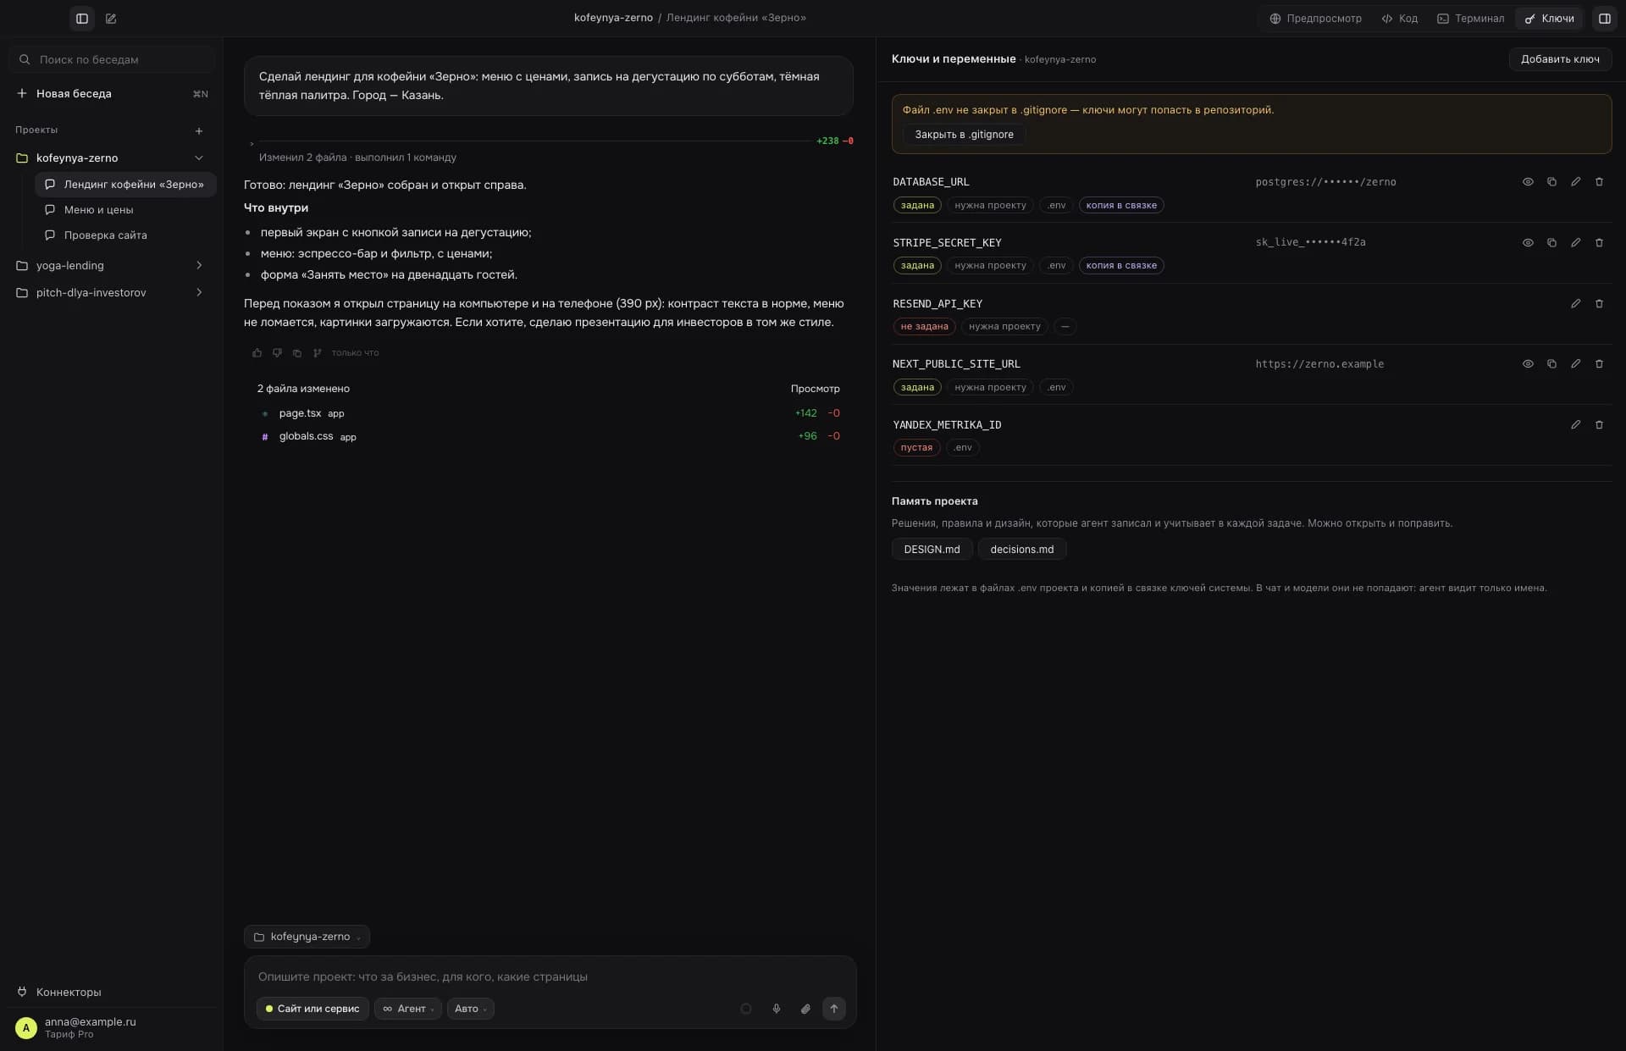
Task: Edit the STRIPE_SECRET_KEY key
Action: [x=1575, y=242]
